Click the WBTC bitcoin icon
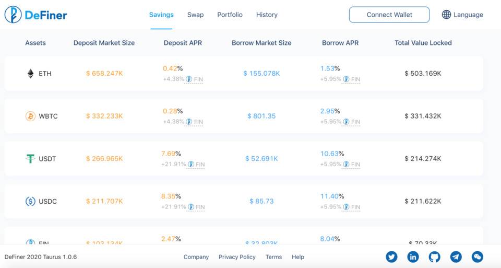 (30, 116)
